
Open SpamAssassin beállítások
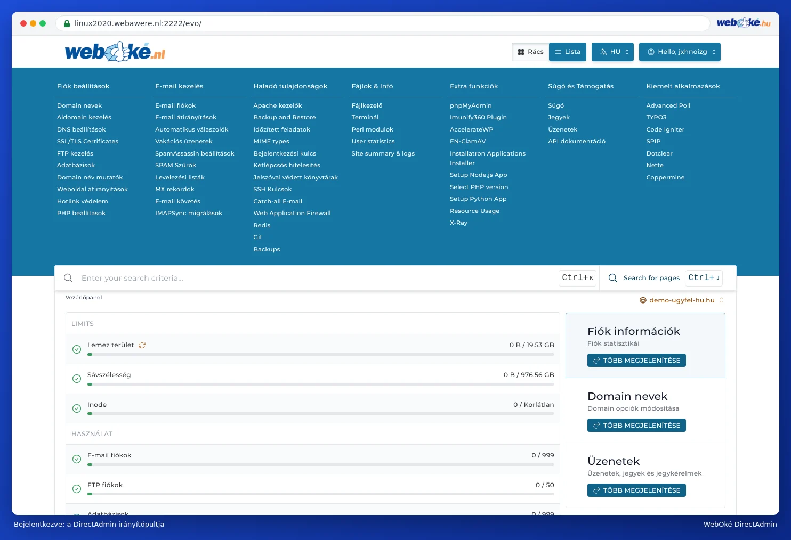pos(195,153)
